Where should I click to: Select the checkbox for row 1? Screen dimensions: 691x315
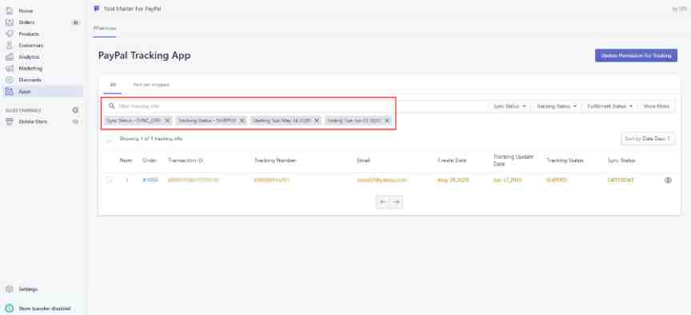tap(109, 179)
